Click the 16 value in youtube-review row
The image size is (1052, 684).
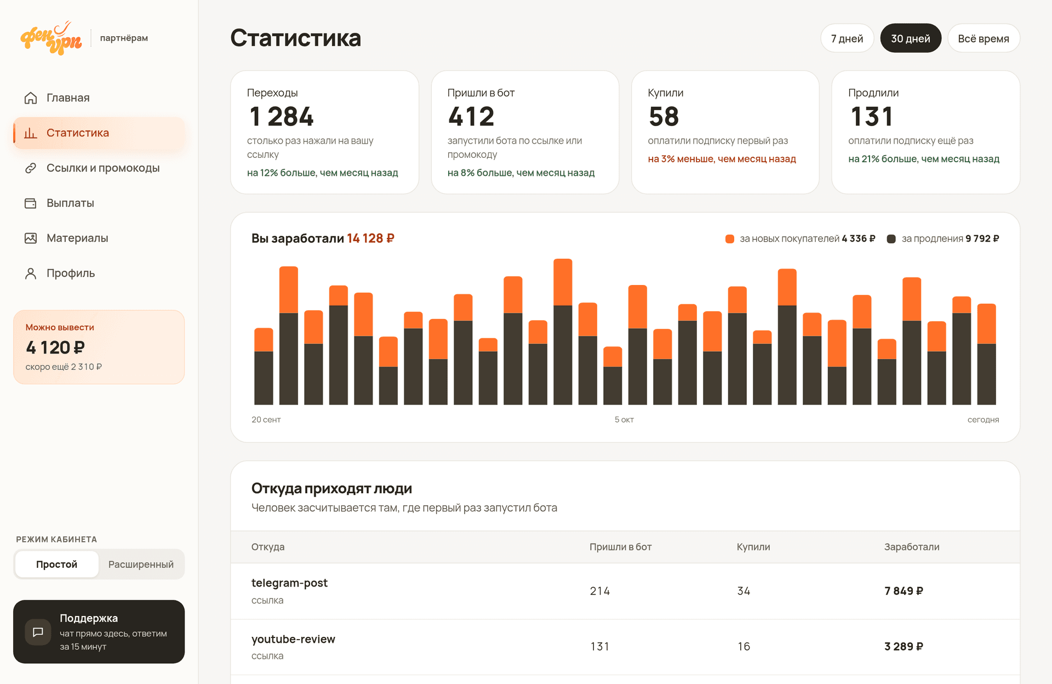744,647
